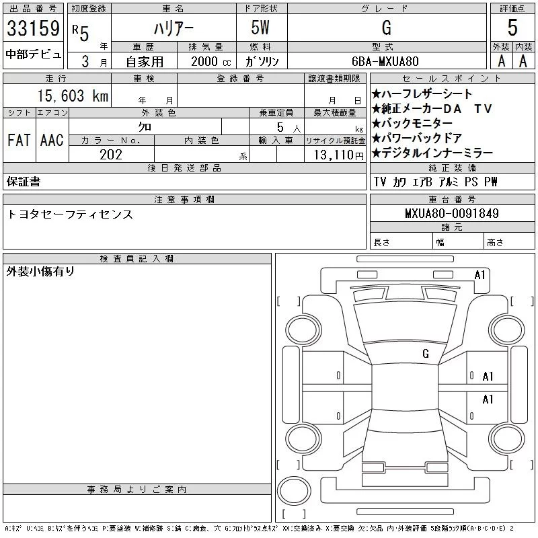Click the A1 mark beside the front bumper
The image size is (538, 538).
pyautogui.click(x=479, y=275)
